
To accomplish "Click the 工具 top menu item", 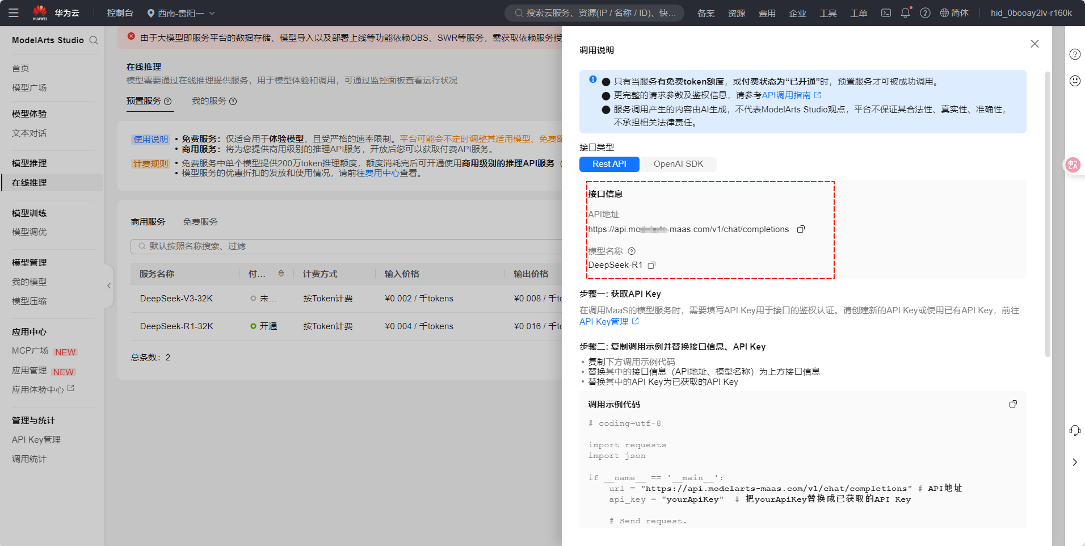I will point(828,13).
